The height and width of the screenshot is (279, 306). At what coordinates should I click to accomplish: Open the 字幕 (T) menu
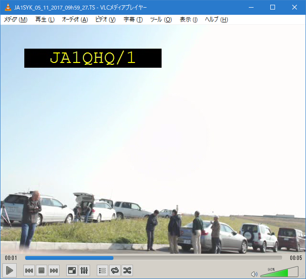133,20
